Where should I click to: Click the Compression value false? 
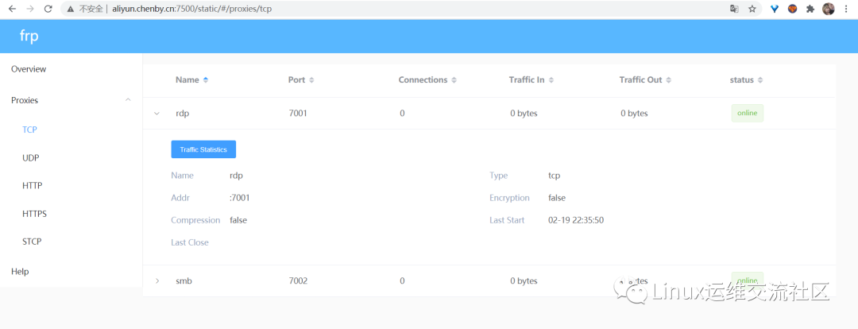(238, 220)
